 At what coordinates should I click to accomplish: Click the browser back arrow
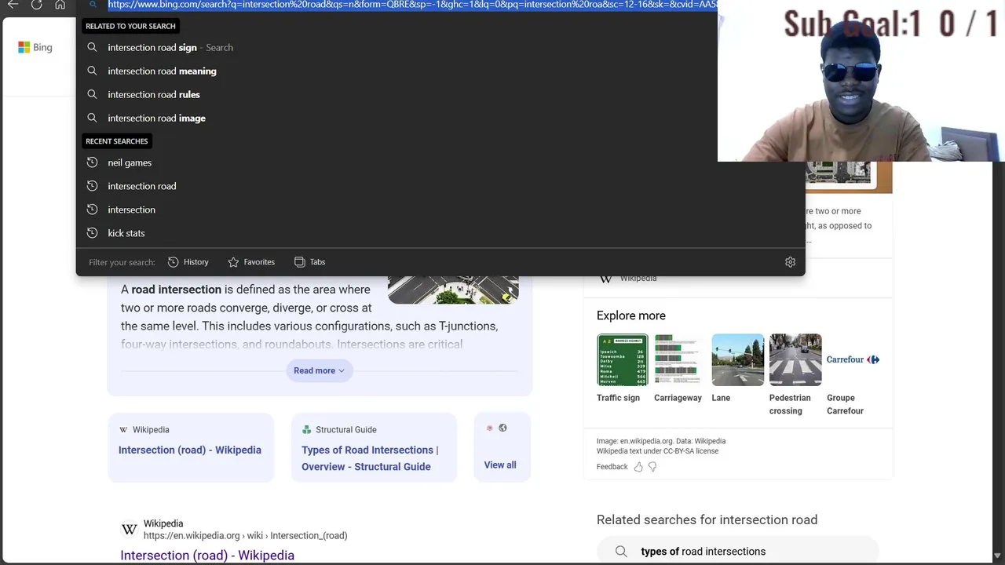pyautogui.click(x=13, y=5)
